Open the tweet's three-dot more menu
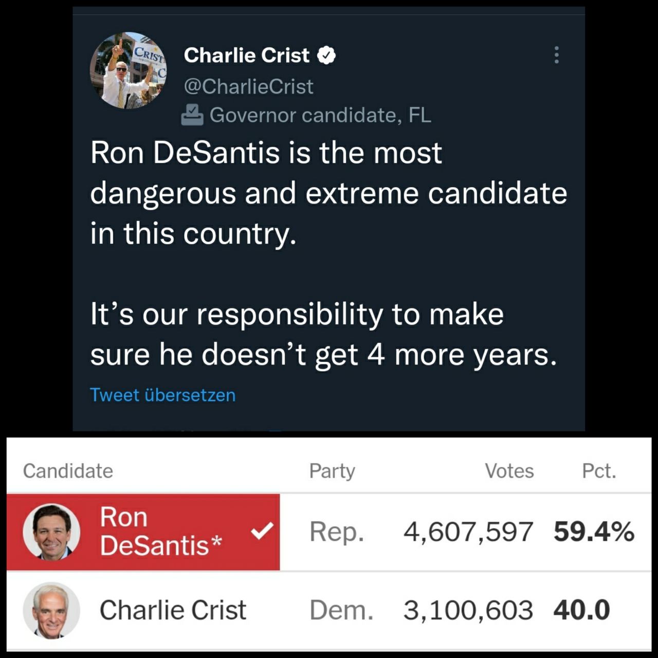Viewport: 658px width, 658px height. click(x=556, y=55)
